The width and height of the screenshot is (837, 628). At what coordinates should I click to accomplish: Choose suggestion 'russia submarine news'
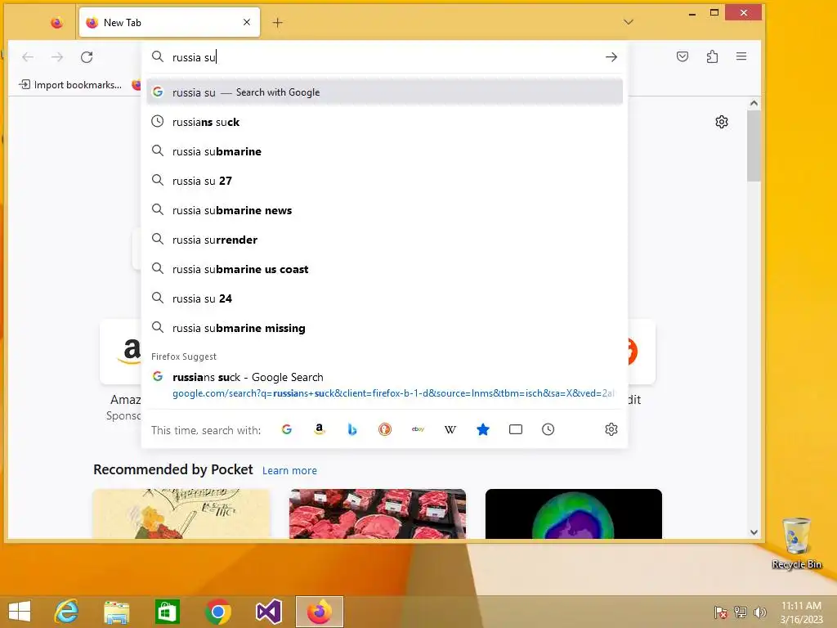pyautogui.click(x=384, y=210)
